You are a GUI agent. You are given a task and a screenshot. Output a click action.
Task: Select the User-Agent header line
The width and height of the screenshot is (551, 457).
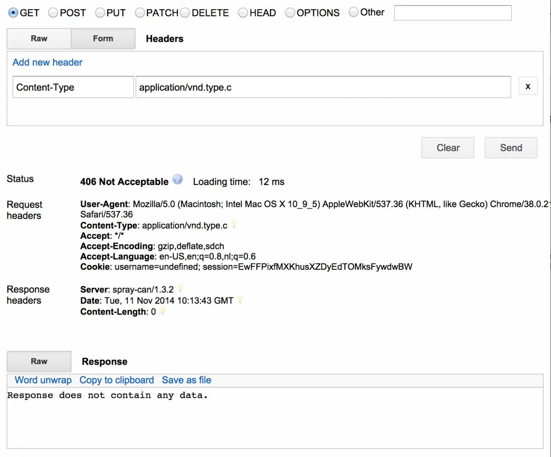tap(315, 209)
